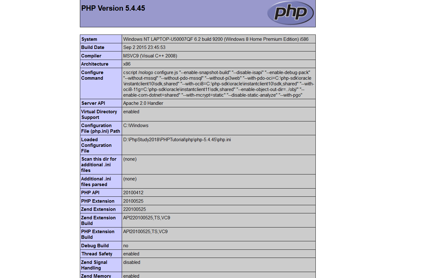Click the Architecture label
445x278 pixels.
95,64
